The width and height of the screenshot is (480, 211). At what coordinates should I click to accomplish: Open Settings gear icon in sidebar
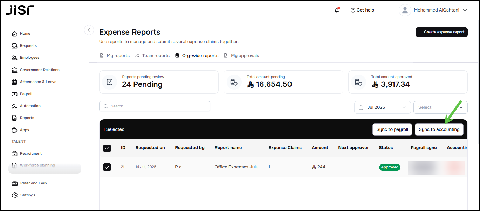coord(14,195)
